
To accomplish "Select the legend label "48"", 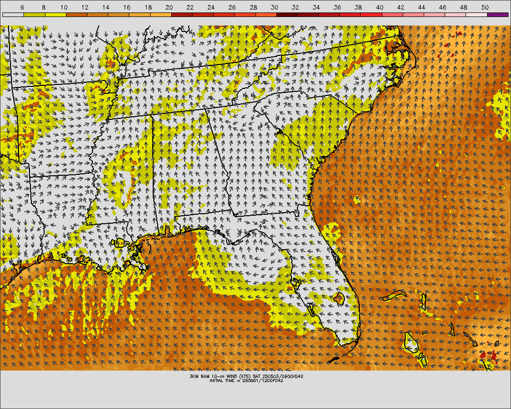I will coord(464,7).
